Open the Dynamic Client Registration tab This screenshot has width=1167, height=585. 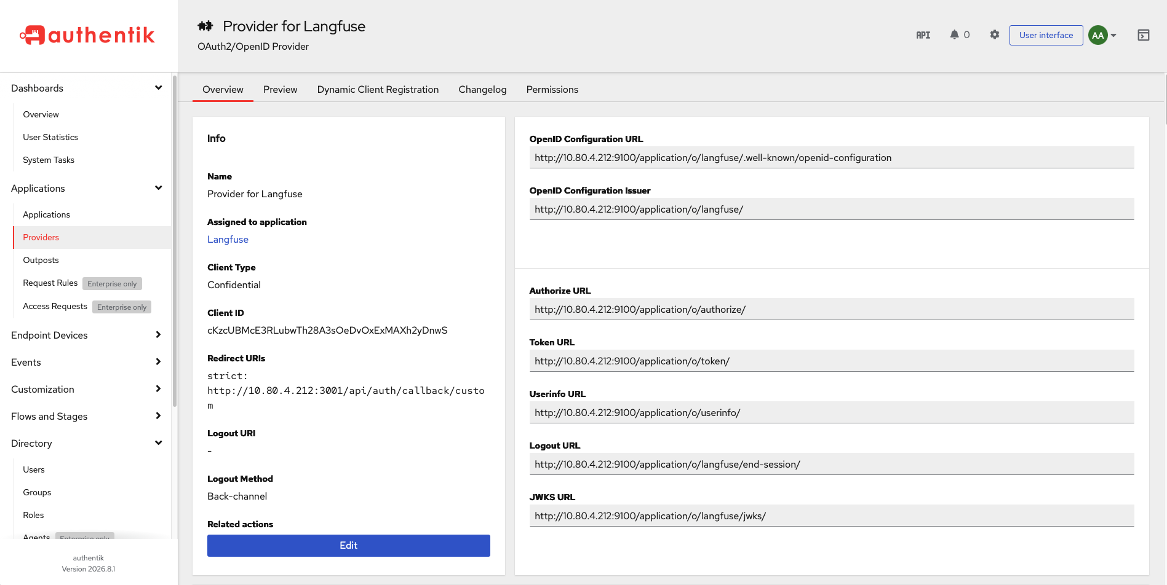tap(378, 90)
